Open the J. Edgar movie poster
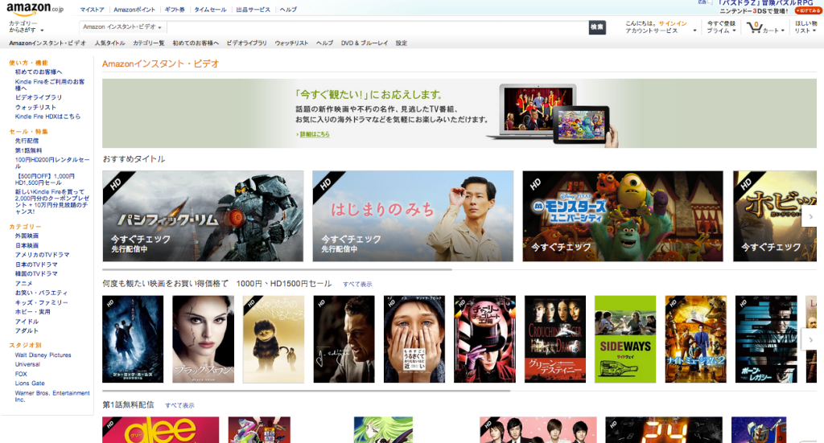The width and height of the screenshot is (824, 443). click(344, 339)
